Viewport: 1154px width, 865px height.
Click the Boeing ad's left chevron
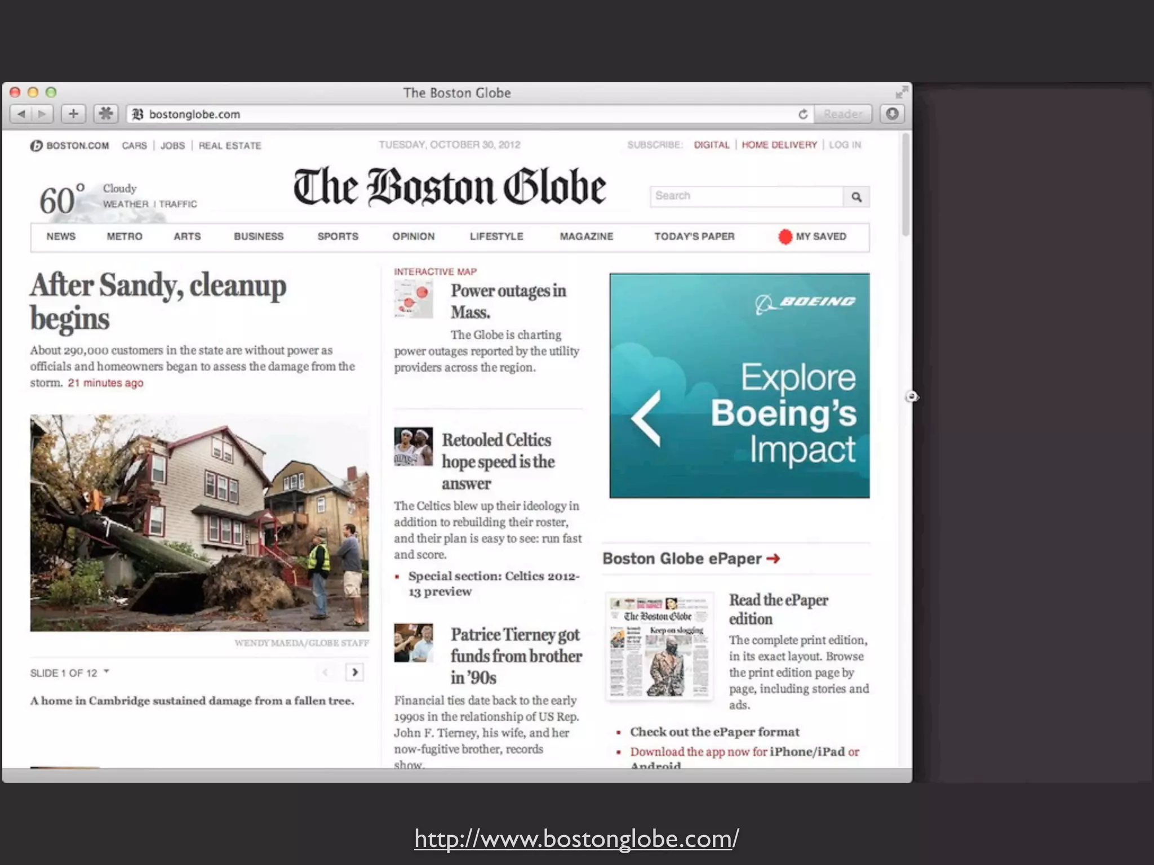click(x=646, y=419)
